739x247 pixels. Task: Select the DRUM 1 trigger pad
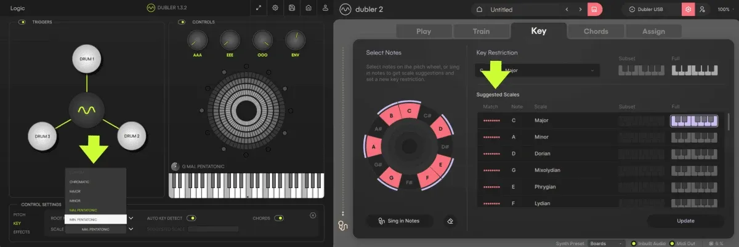pos(87,59)
